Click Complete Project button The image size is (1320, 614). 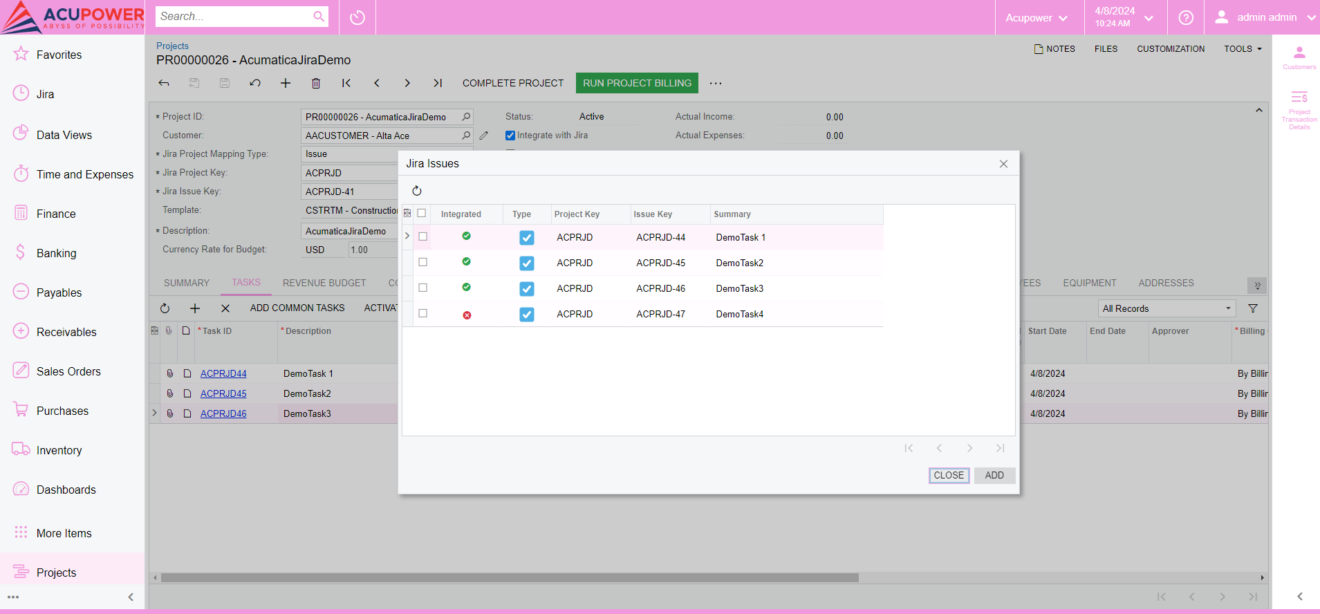(x=513, y=83)
